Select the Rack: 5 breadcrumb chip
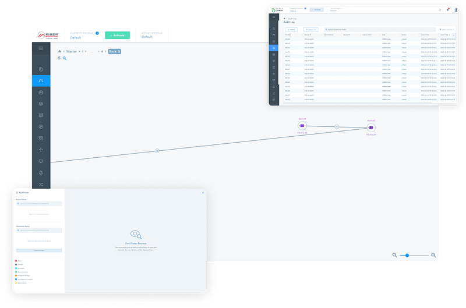 (114, 51)
